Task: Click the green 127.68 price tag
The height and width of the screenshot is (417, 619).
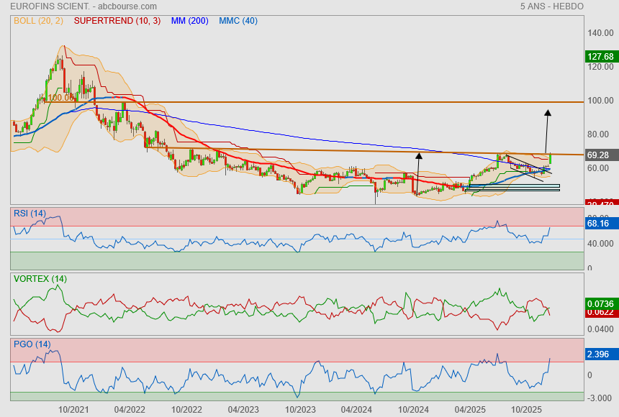Action: coord(600,57)
